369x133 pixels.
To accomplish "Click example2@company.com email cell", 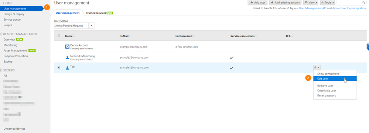I will pyautogui.click(x=134, y=57).
